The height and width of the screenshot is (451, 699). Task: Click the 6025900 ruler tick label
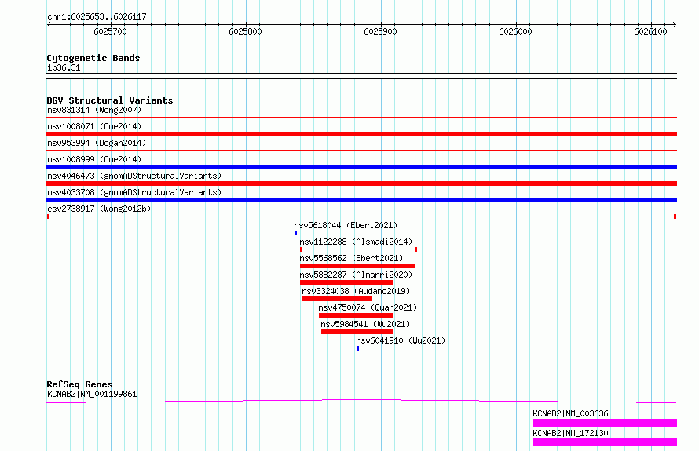[x=380, y=31]
